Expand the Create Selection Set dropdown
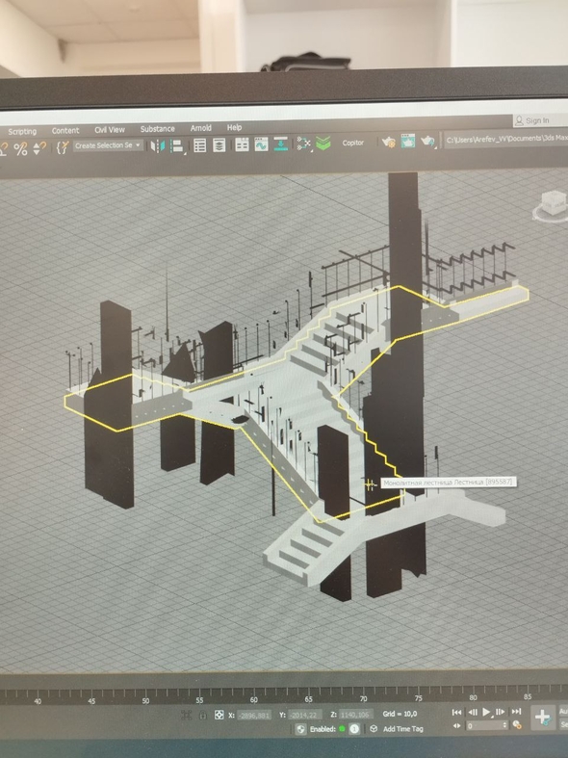Image resolution: width=568 pixels, height=758 pixels. [108, 145]
